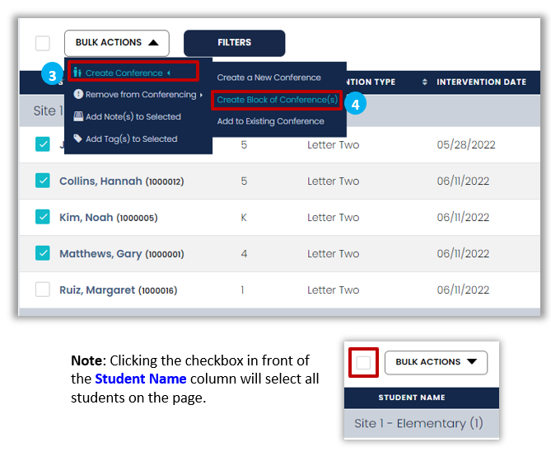Click the Student Name column header in the note example
The image size is (551, 452).
[x=412, y=398]
